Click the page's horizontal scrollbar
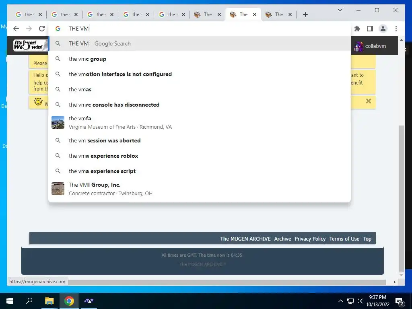The image size is (412, 309). 227,282
